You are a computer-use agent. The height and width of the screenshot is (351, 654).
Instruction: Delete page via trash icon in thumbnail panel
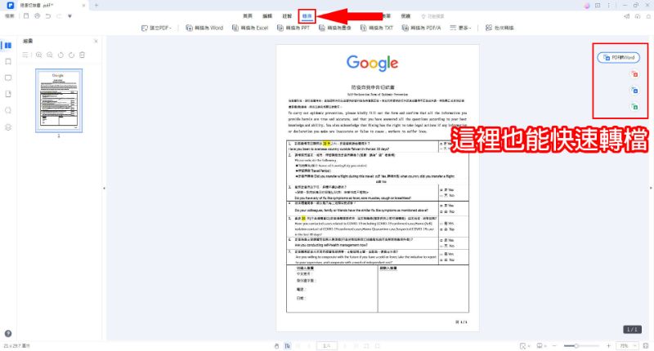pos(83,55)
